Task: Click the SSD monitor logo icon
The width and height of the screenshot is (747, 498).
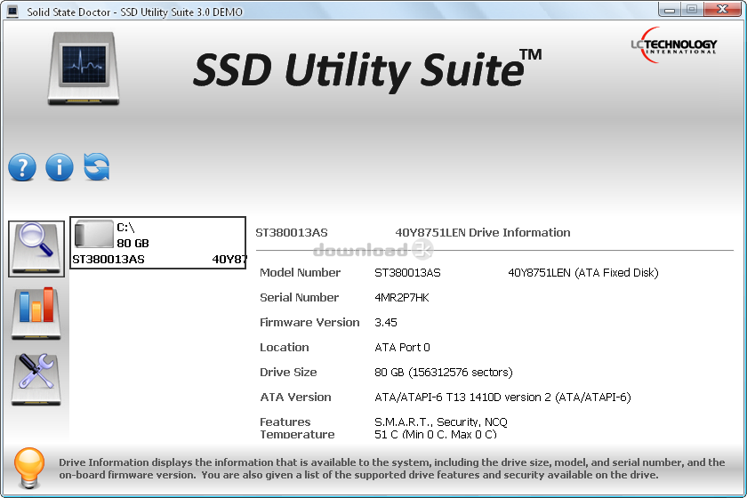Action: pos(84,68)
